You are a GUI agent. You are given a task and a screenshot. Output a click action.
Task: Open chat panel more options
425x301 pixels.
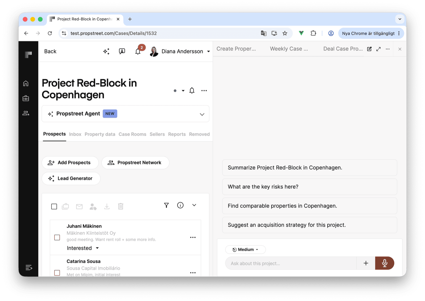pos(388,49)
